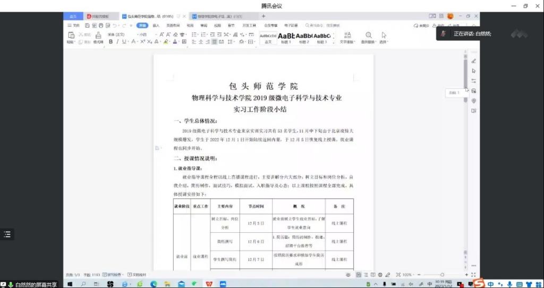The image size is (544, 288).
Task: Toggle bold formatting in the ribbon
Action: click(x=110, y=41)
